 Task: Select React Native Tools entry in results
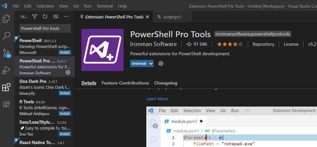click(44, 142)
